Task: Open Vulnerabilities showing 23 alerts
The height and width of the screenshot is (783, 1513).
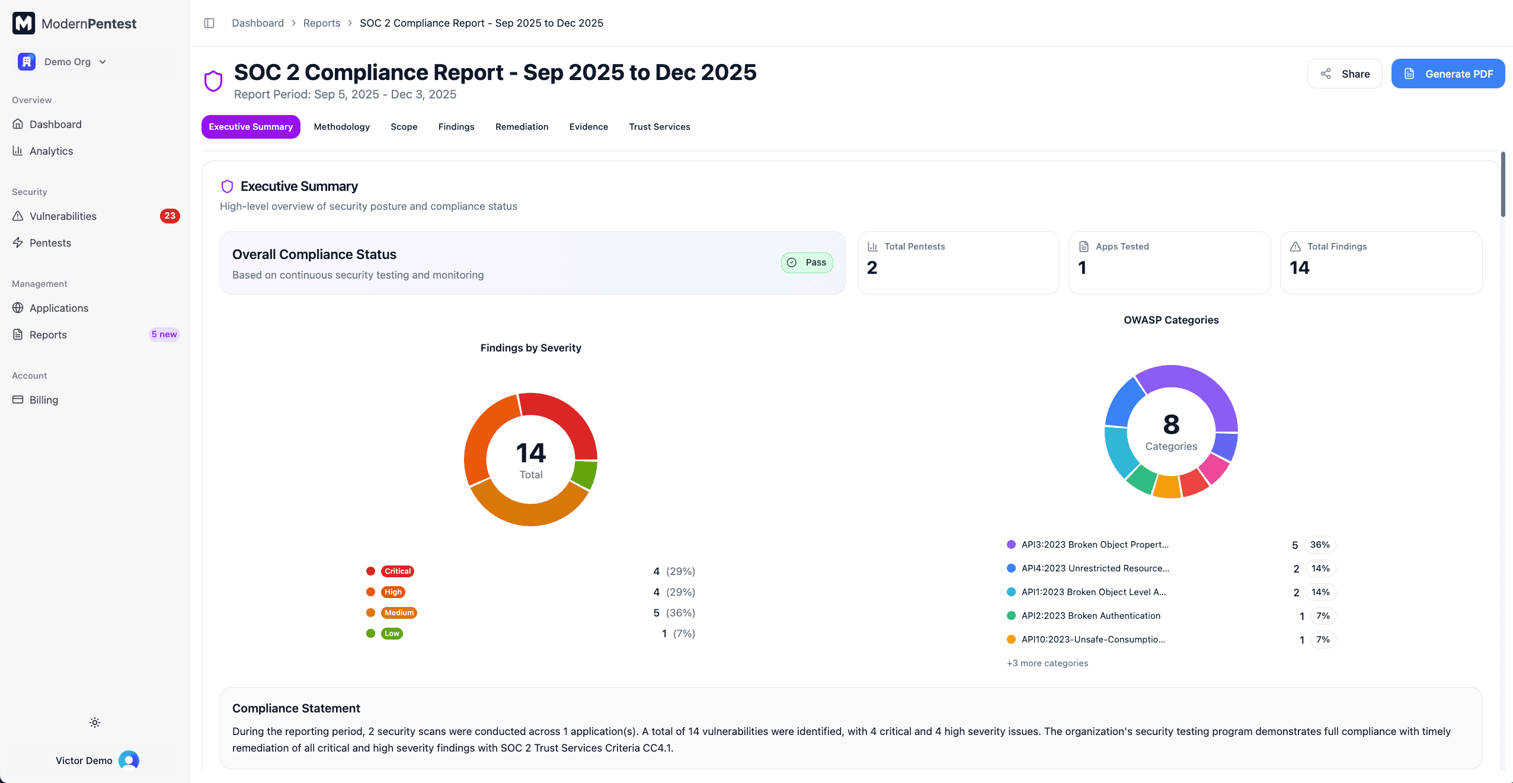Action: pyautogui.click(x=63, y=216)
